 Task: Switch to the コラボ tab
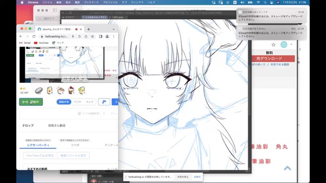click(75, 145)
